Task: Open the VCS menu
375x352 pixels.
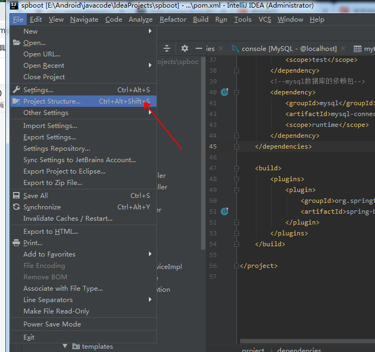Action: coord(265,20)
